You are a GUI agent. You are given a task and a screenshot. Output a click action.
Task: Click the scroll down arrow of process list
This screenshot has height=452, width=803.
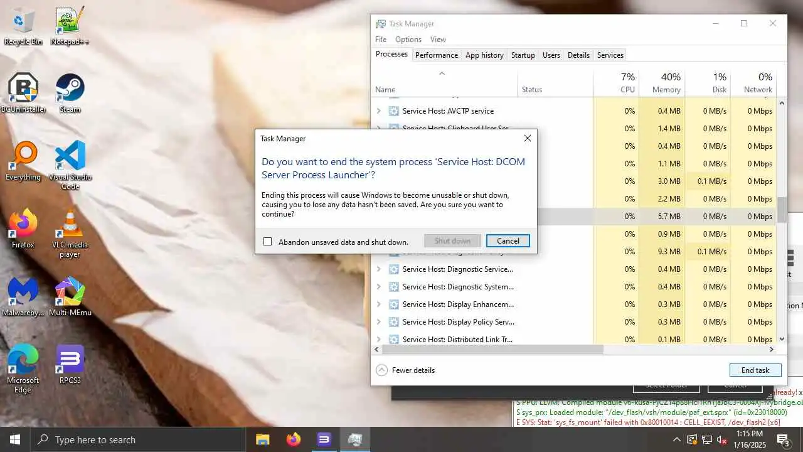tap(782, 340)
